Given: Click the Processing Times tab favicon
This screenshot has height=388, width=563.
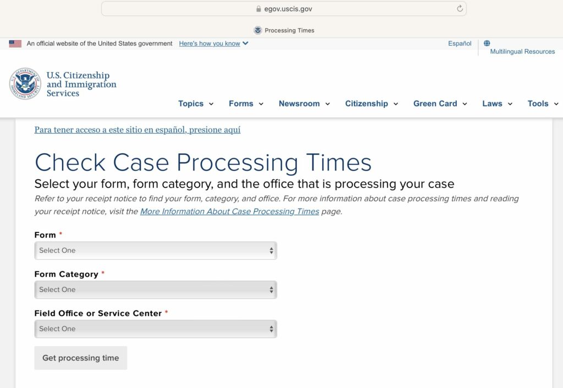Looking at the screenshot, I should (257, 30).
